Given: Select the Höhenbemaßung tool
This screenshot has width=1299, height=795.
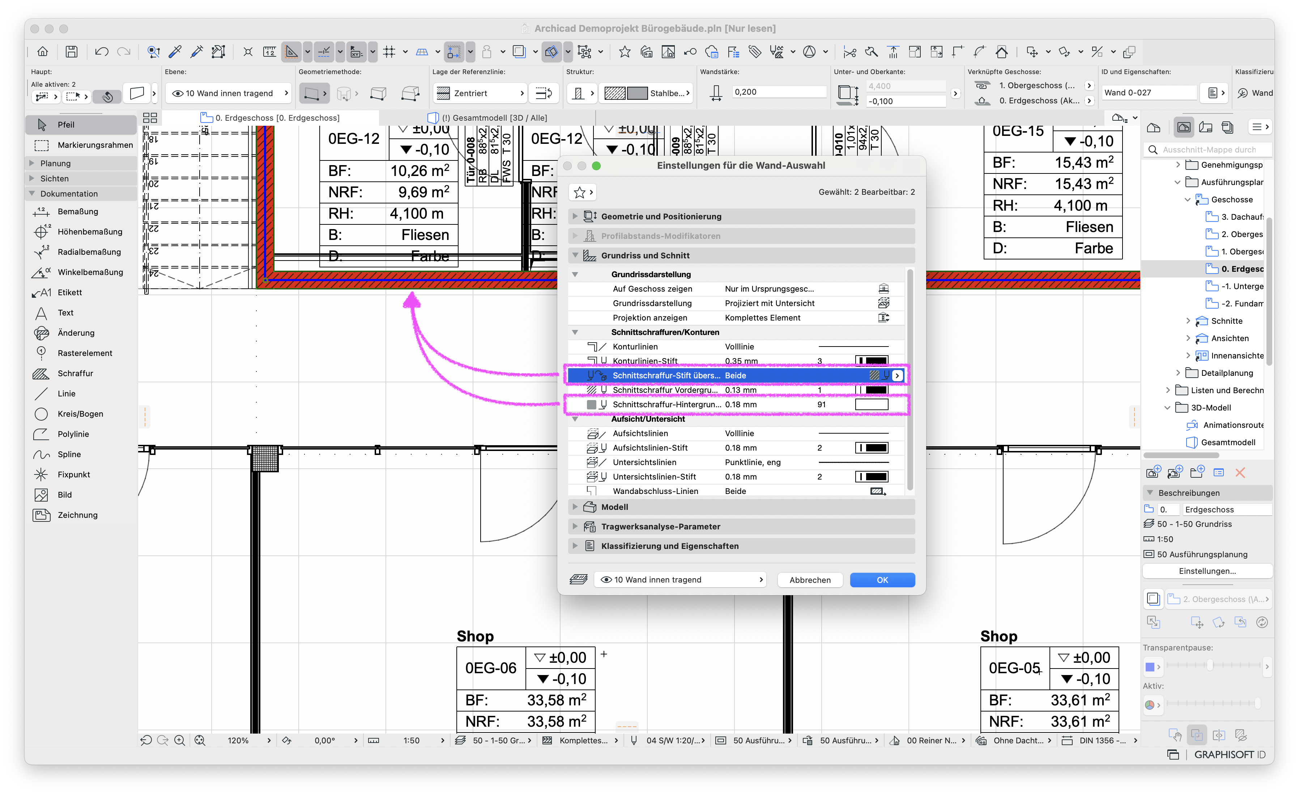Looking at the screenshot, I should tap(82, 232).
